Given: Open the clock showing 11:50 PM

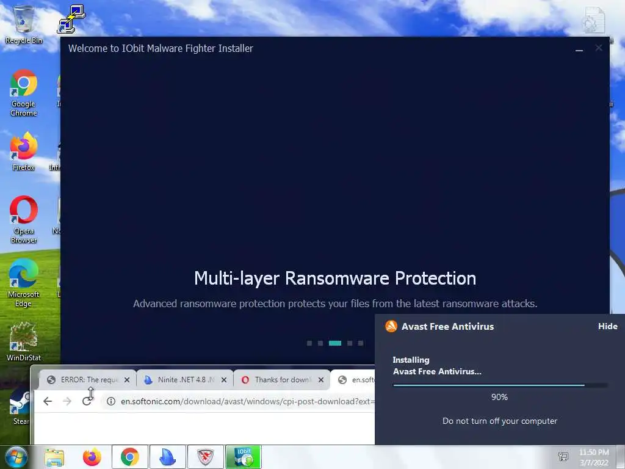Looking at the screenshot, I should click(594, 457).
